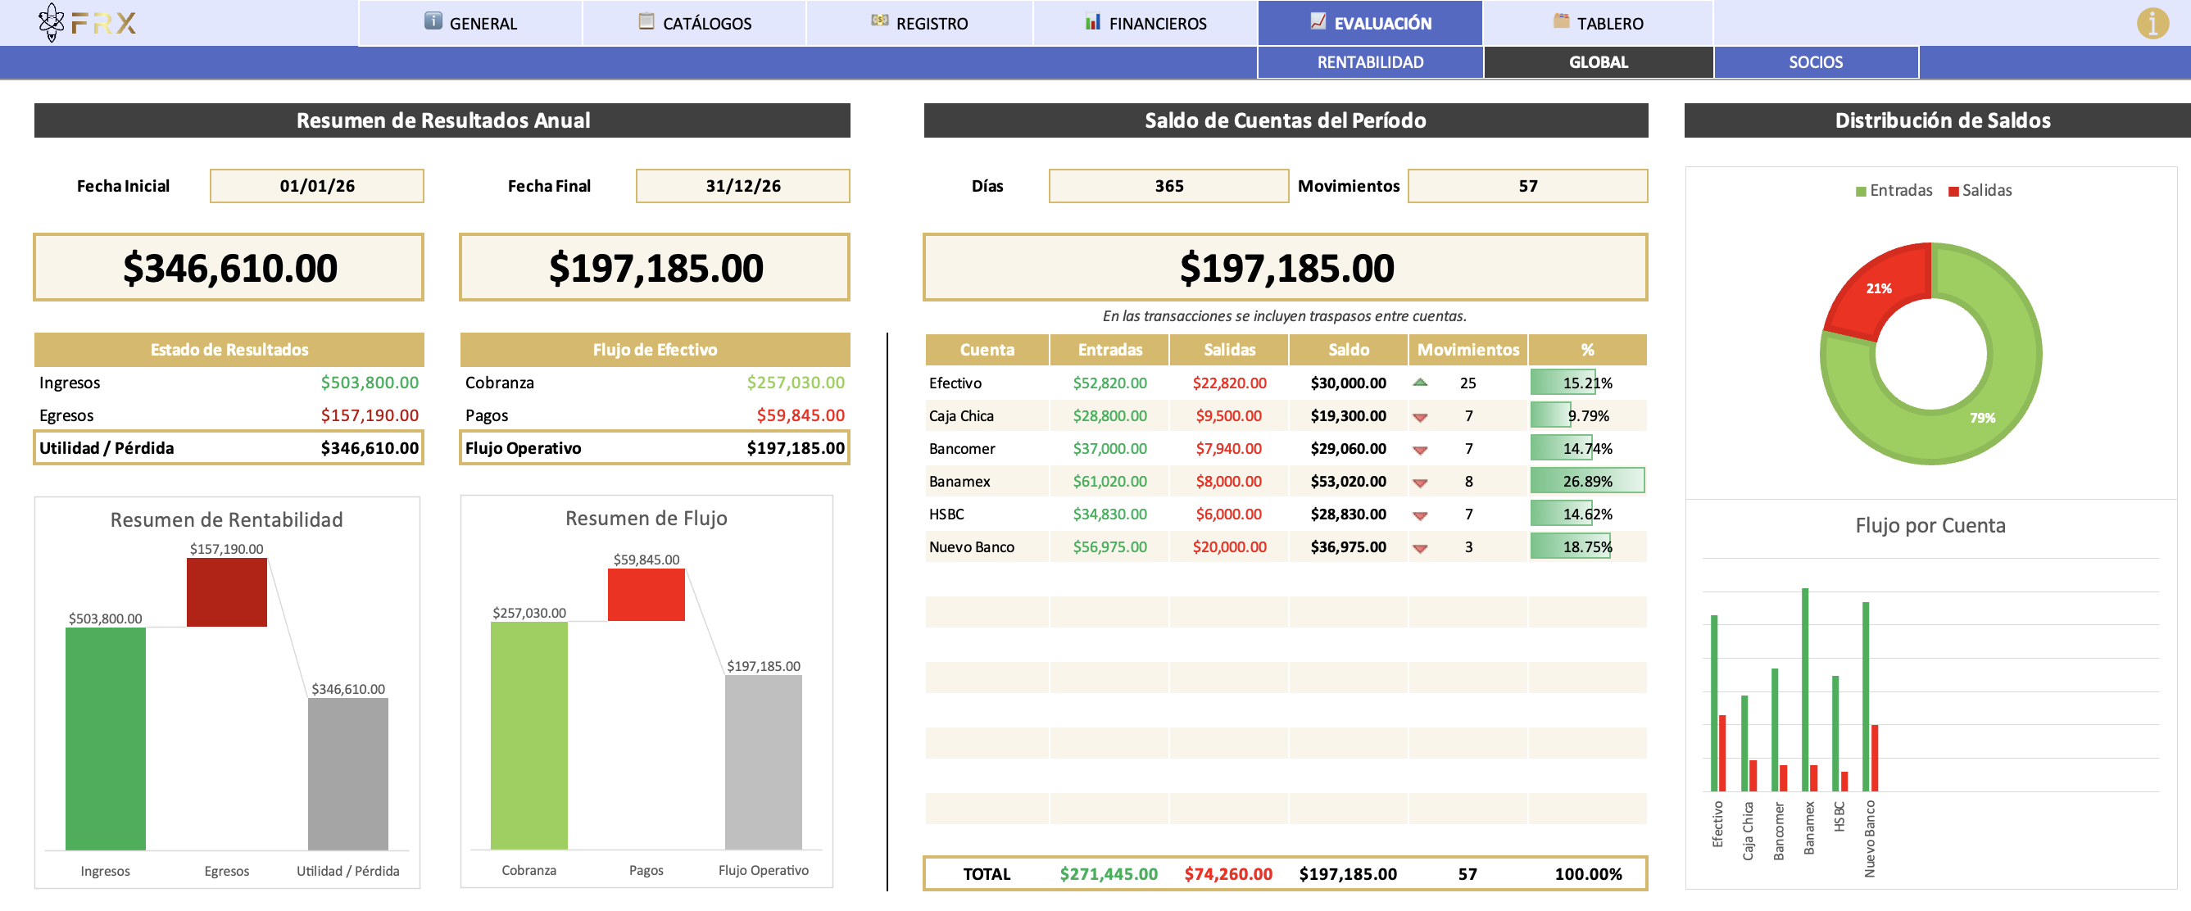Click the Fecha Inicial date field

pos(316,185)
